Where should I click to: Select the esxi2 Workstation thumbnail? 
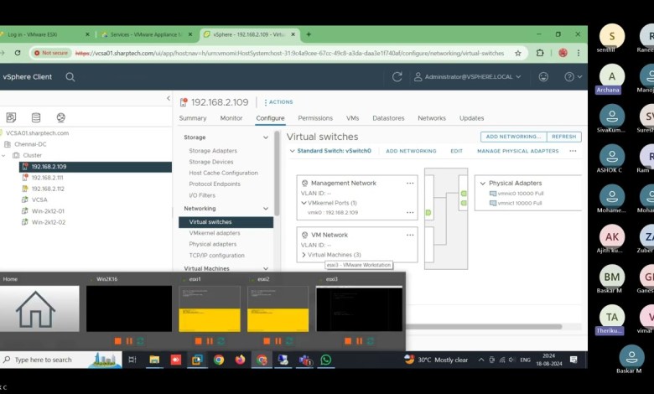pos(278,308)
